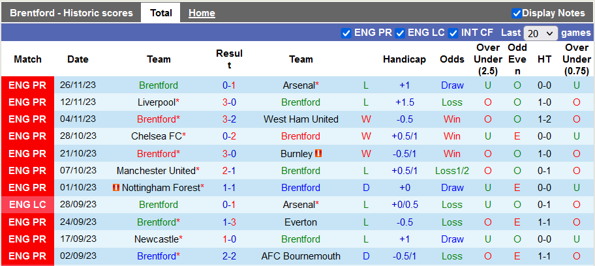Switch to the Home tab

point(202,13)
